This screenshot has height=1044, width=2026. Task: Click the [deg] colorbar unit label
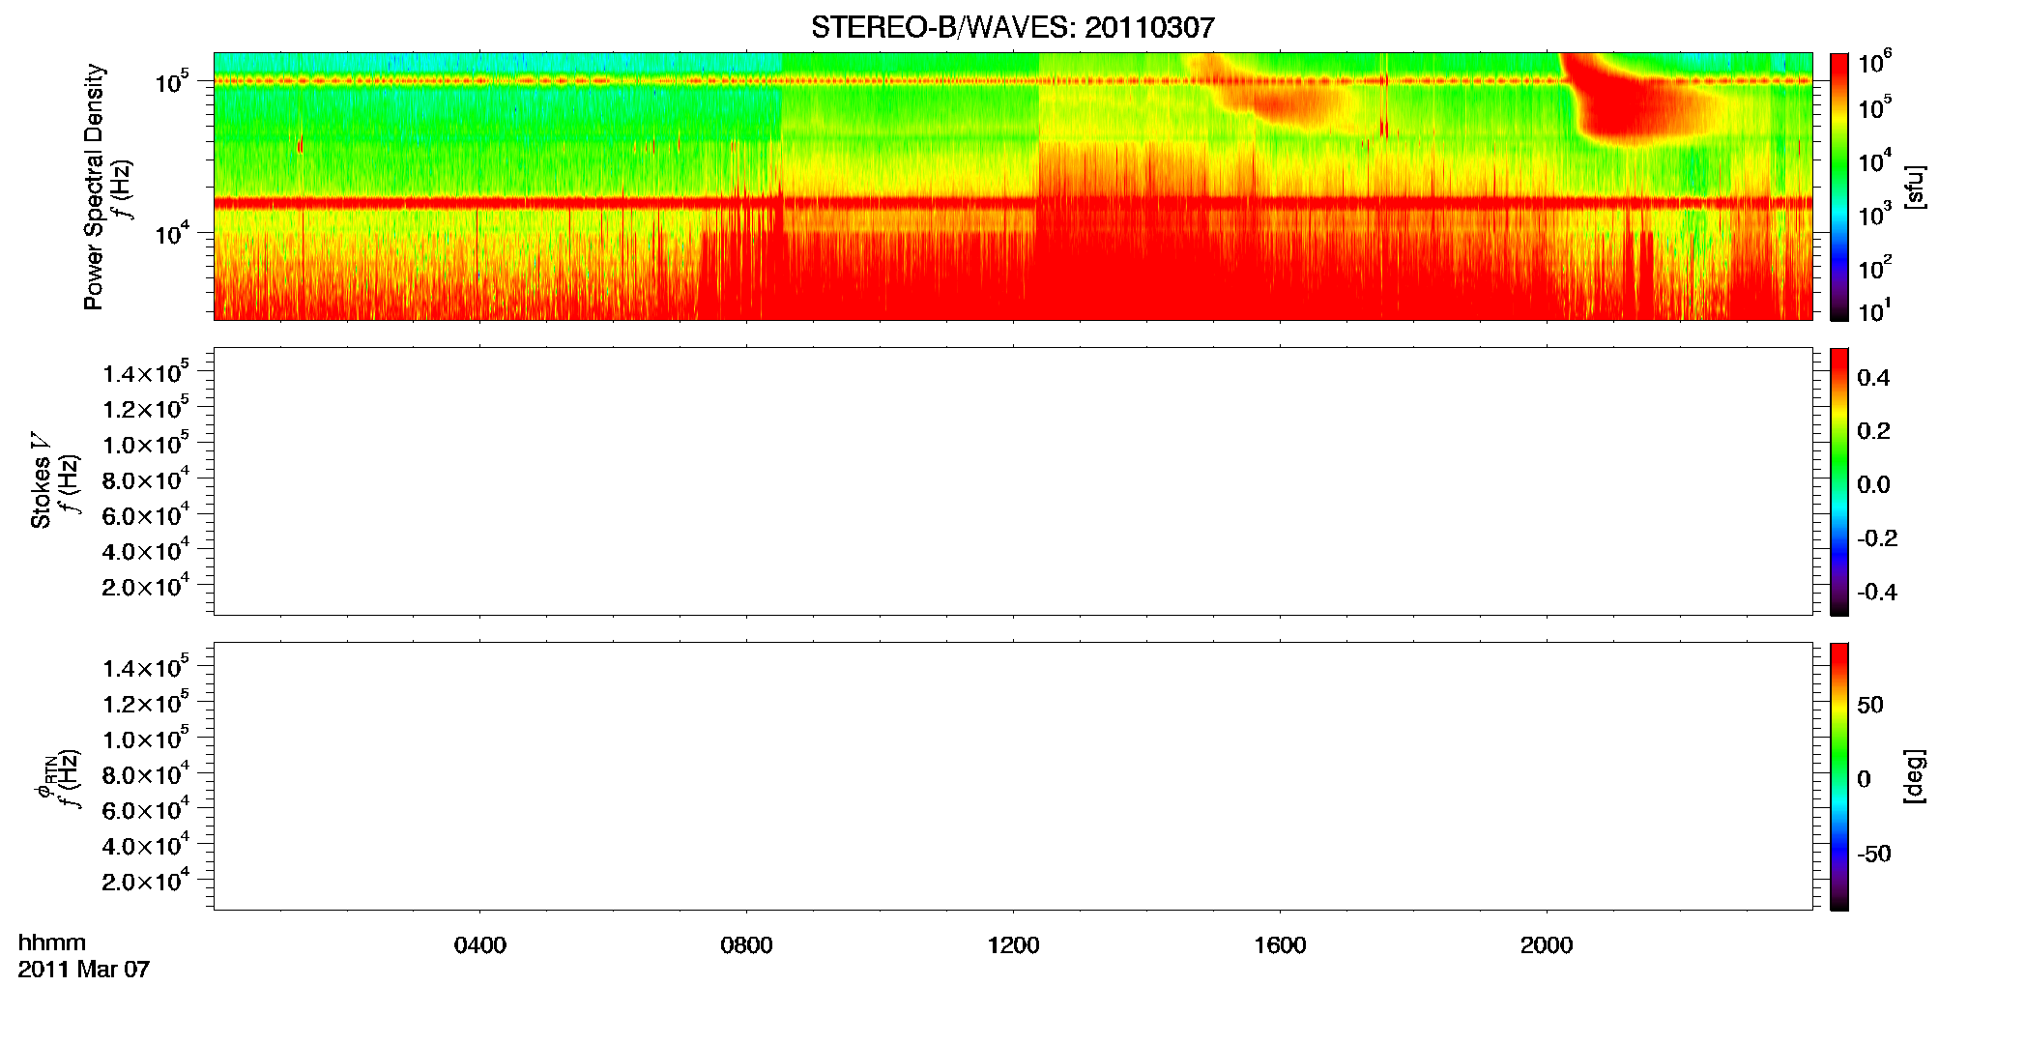click(x=1915, y=776)
